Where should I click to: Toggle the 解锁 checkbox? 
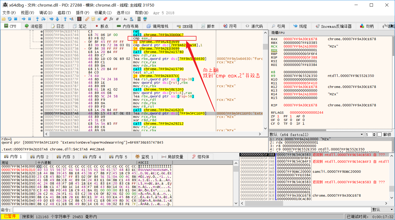click(380, 134)
